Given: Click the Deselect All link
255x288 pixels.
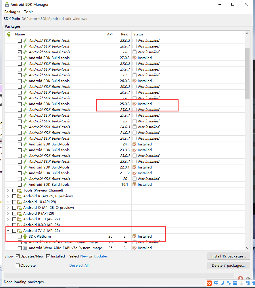Looking at the screenshot, I should pyautogui.click(x=79, y=266).
